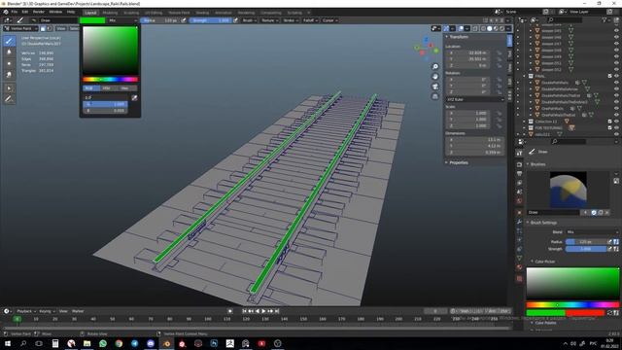This screenshot has height=350, width=622.
Task: Hide the FOR TEXTURING collection with the eye
Action: click(x=616, y=127)
